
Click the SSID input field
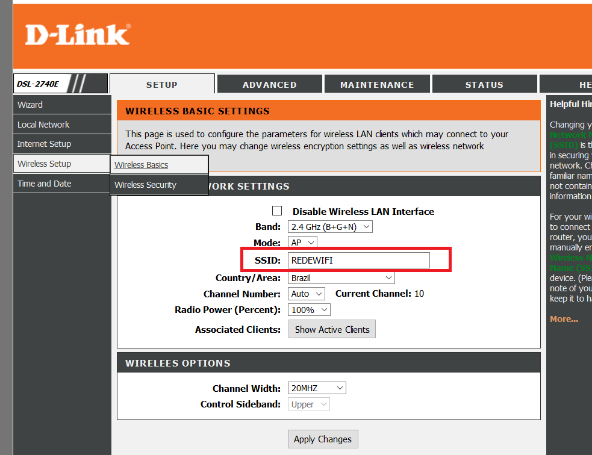[x=359, y=261]
